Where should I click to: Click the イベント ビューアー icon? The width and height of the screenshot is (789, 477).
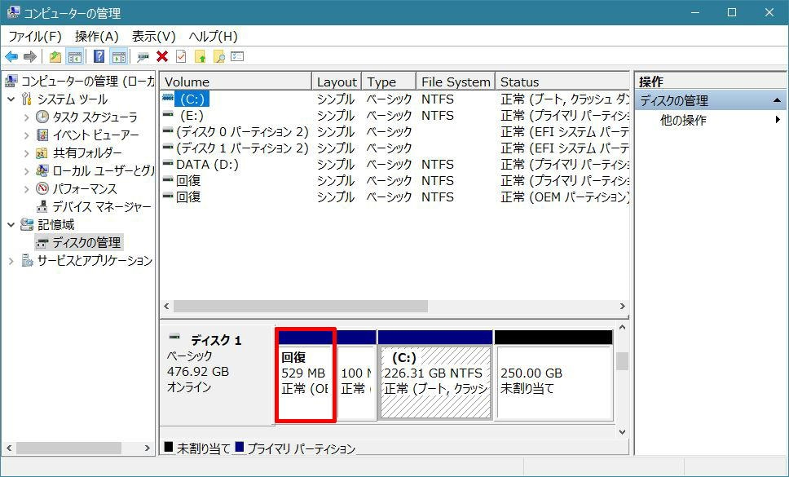click(x=42, y=135)
